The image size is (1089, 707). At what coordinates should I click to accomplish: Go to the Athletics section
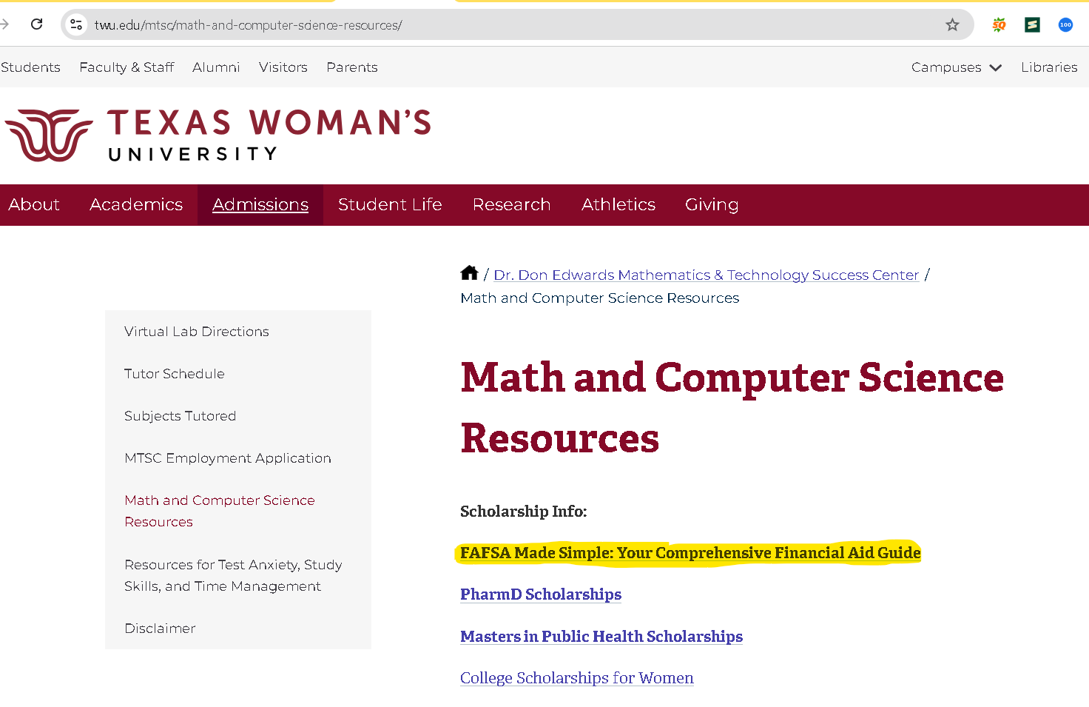(x=618, y=204)
